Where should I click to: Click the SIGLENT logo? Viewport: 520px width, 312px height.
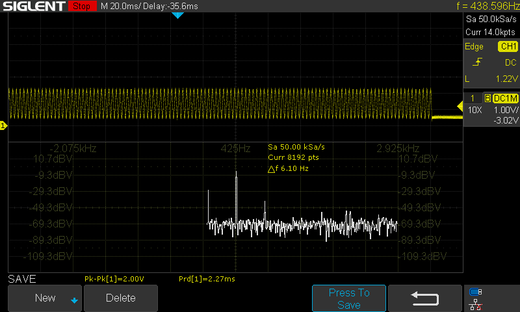pyautogui.click(x=34, y=6)
